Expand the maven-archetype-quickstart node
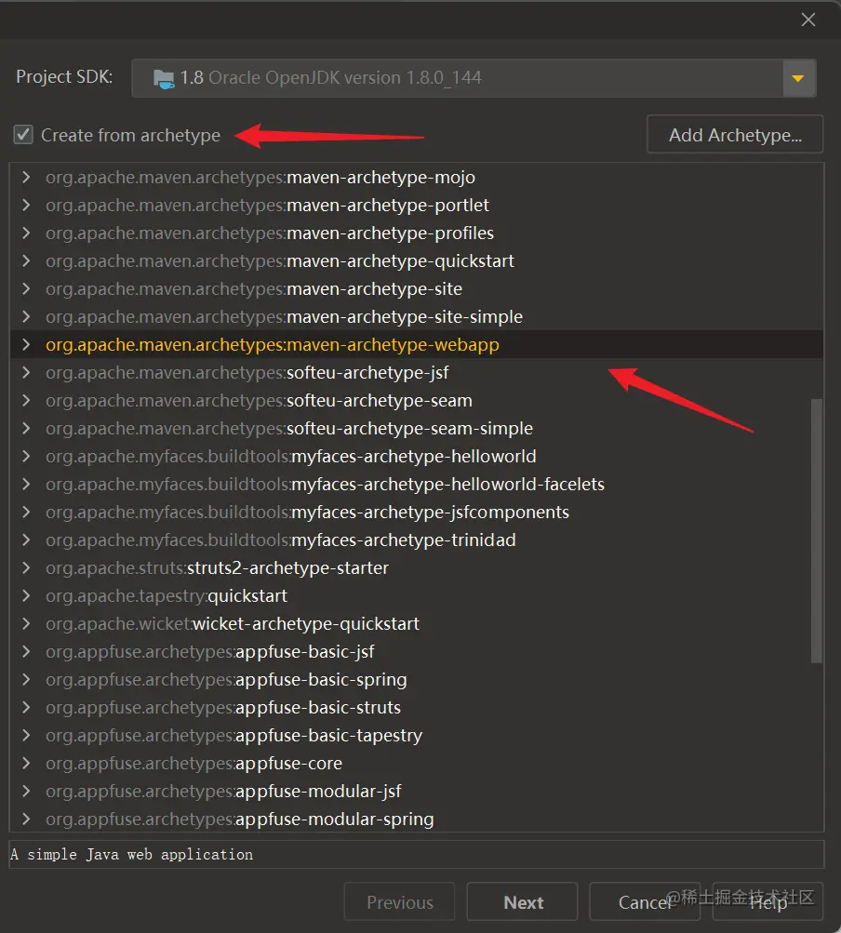The image size is (841, 933). [x=26, y=260]
